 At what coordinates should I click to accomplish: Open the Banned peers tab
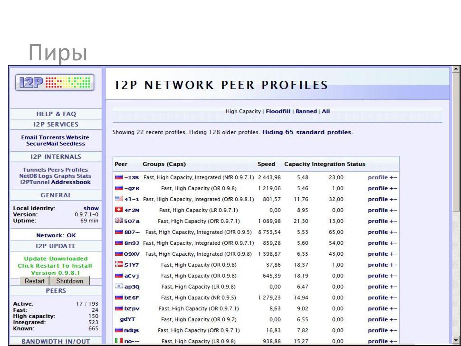(x=306, y=111)
